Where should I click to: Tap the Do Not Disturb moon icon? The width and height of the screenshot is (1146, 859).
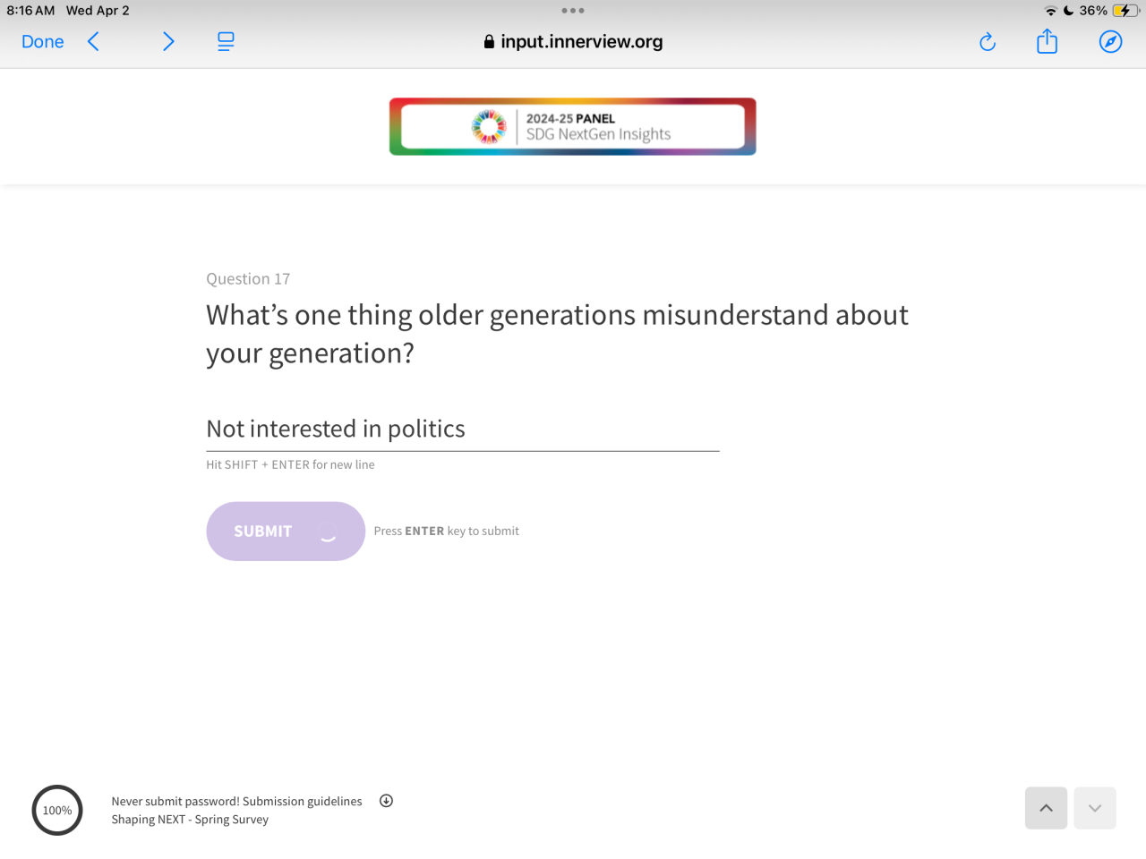click(1068, 11)
